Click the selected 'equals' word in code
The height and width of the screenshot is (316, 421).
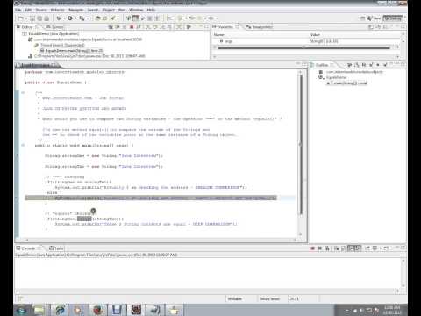coord(84,219)
